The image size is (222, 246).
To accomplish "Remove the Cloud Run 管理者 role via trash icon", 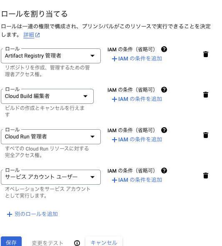I will click(x=206, y=135).
